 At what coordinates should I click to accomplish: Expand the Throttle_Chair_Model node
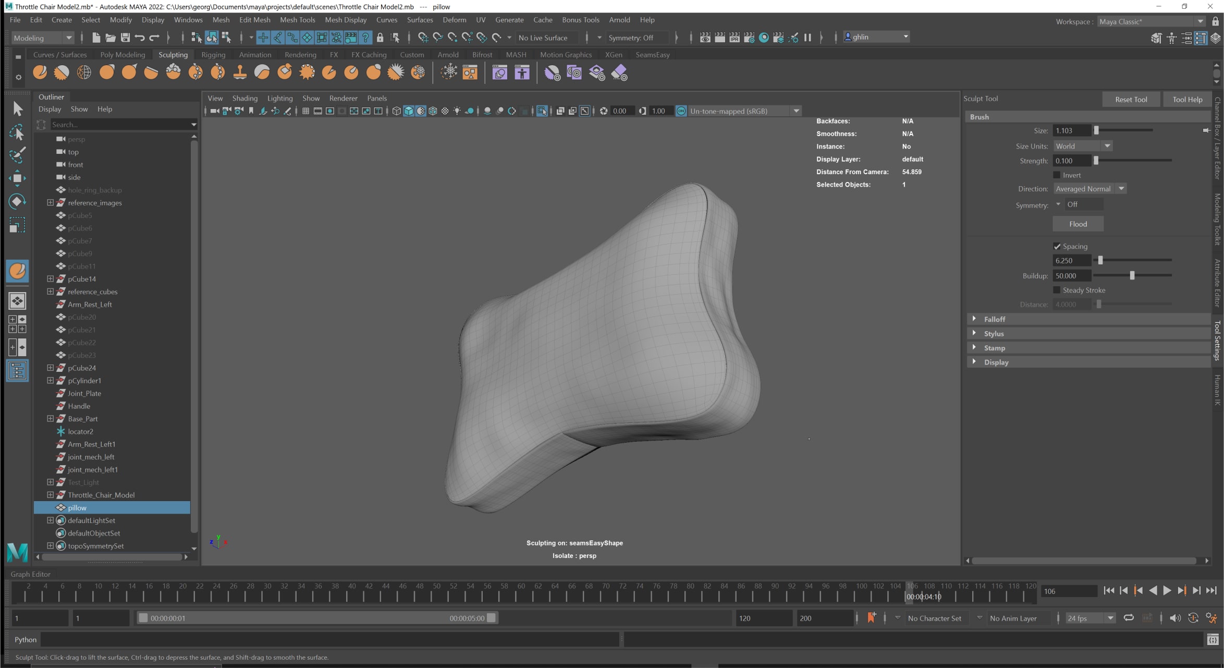(x=50, y=495)
